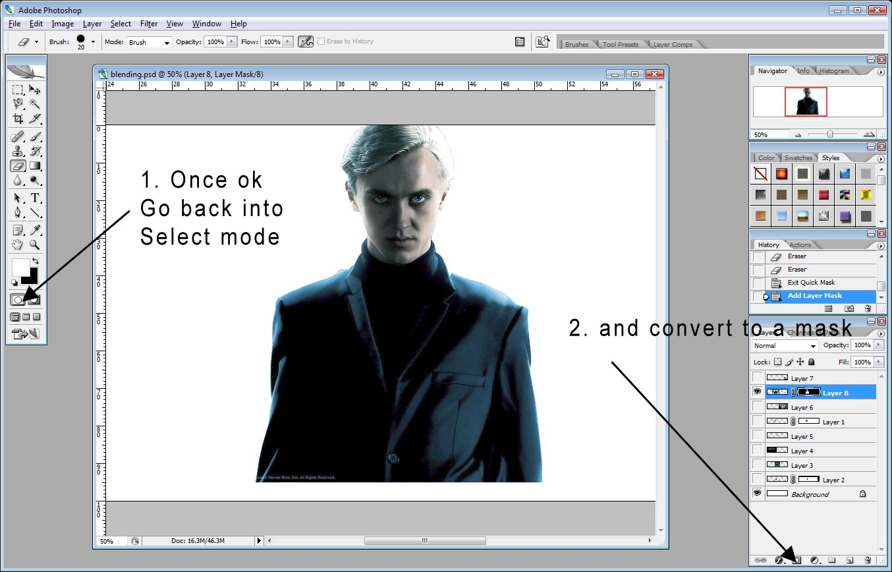
Task: Click the History panel trash icon
Action: (x=867, y=308)
